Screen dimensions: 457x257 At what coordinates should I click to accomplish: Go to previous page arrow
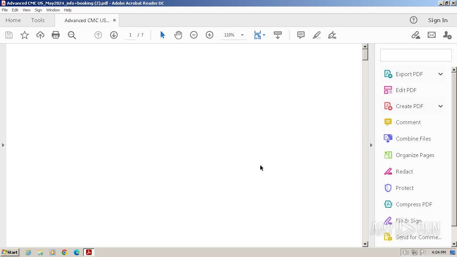pyautogui.click(x=98, y=35)
